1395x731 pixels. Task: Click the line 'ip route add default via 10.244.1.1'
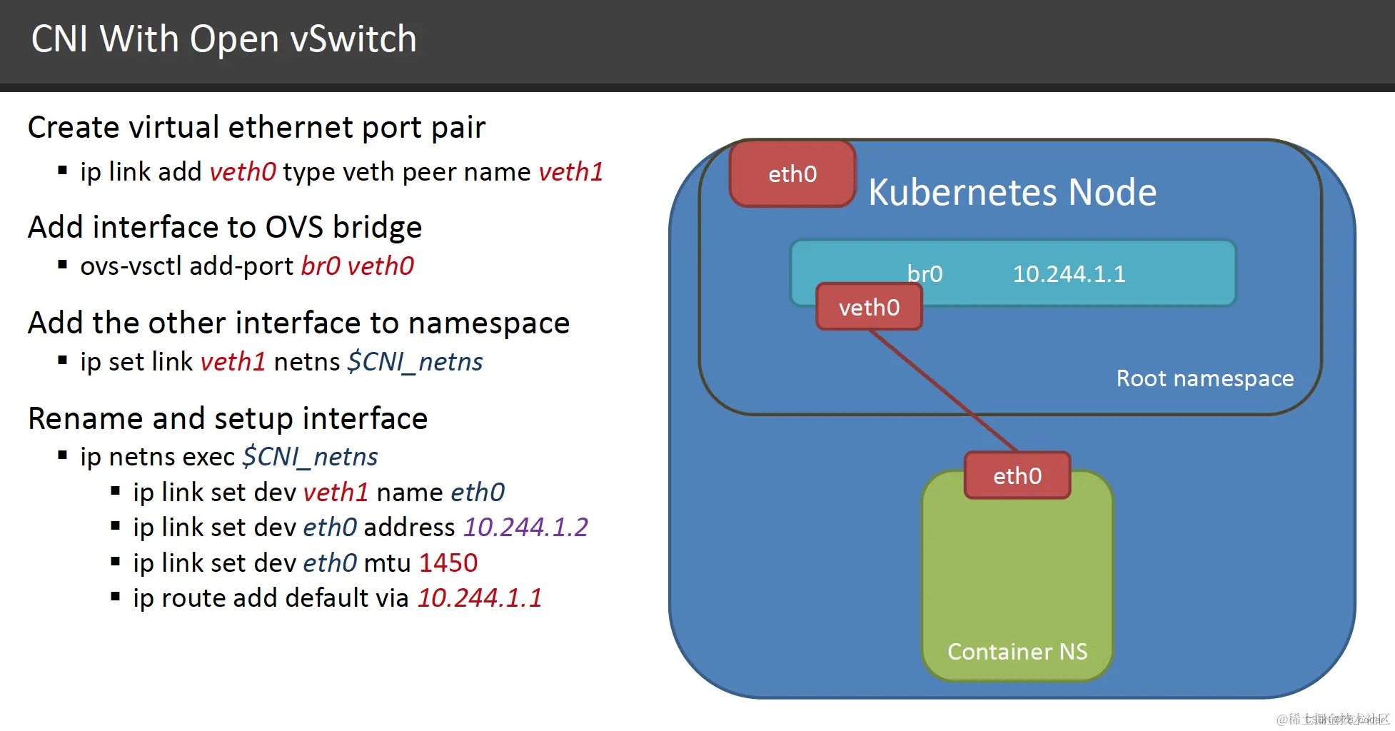click(338, 598)
